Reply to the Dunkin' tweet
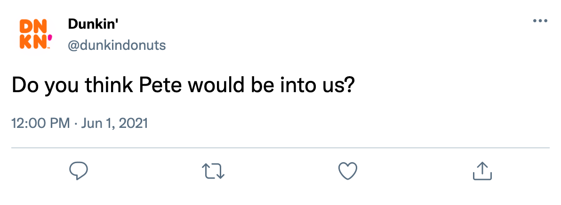 79,171
